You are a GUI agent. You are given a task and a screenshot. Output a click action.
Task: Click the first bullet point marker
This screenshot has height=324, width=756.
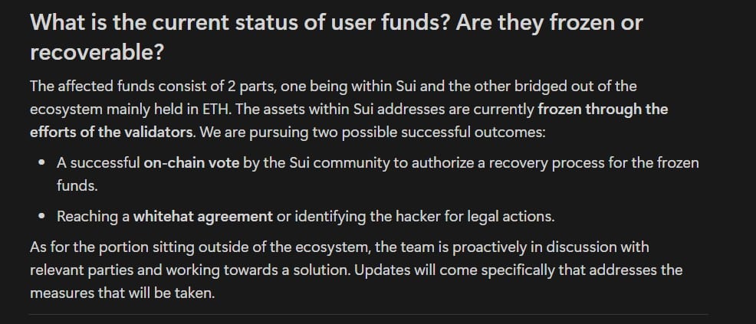[41, 164]
